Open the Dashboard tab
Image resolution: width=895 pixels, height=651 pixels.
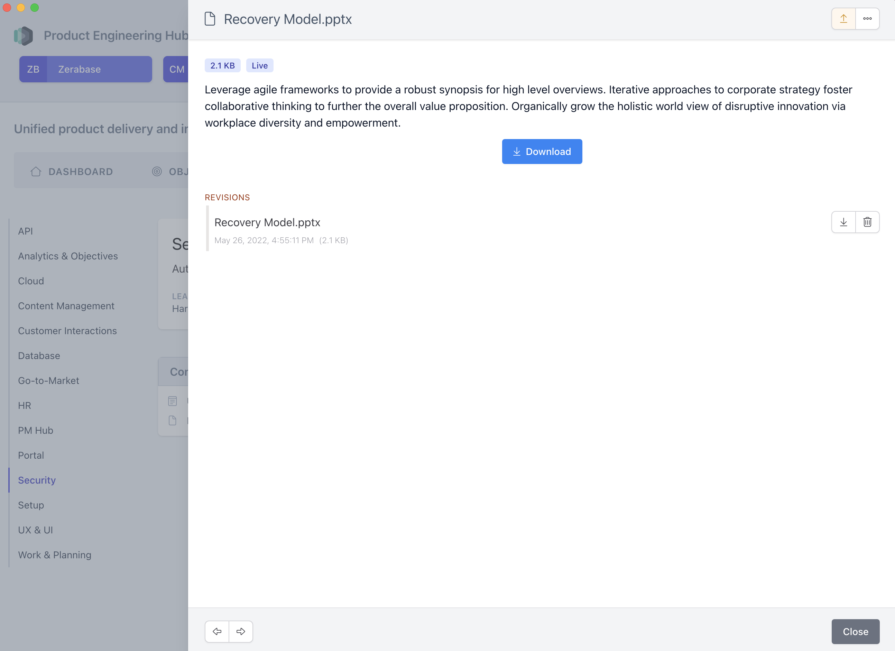(81, 171)
